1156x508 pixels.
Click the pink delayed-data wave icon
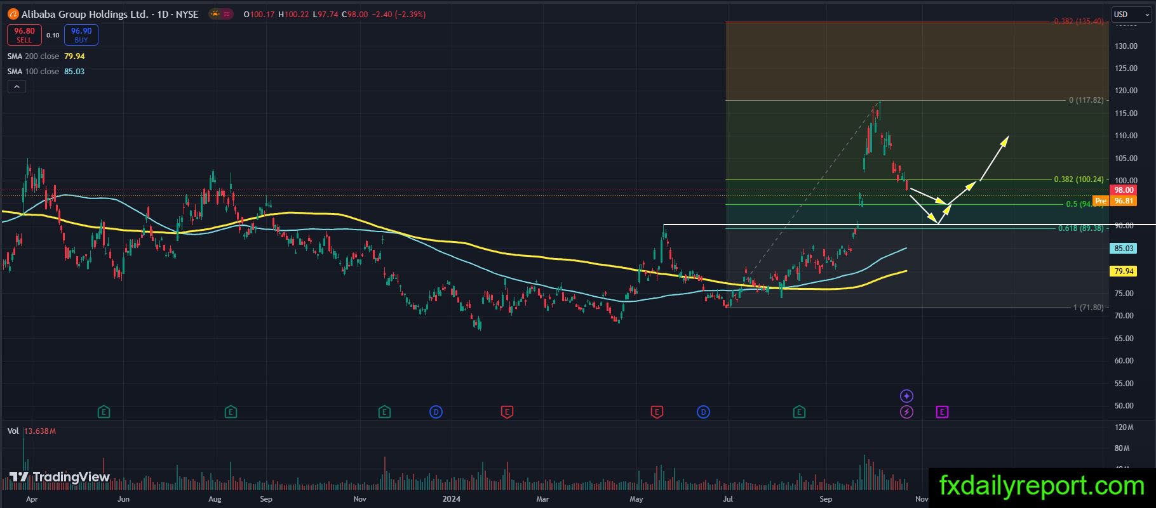pos(227,14)
